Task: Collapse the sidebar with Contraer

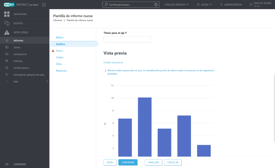Action: 20,164
